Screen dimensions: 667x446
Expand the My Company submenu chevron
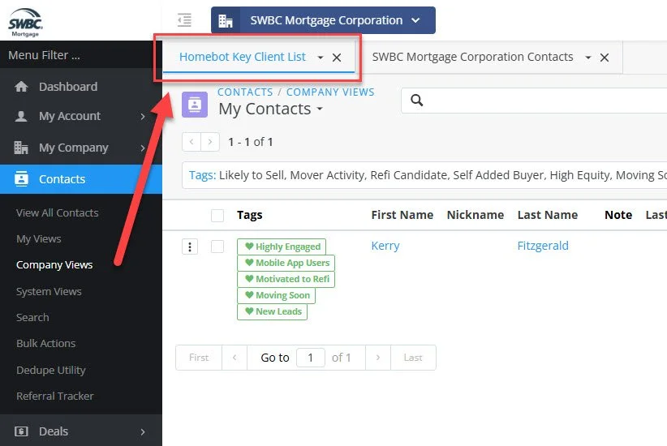tap(143, 148)
